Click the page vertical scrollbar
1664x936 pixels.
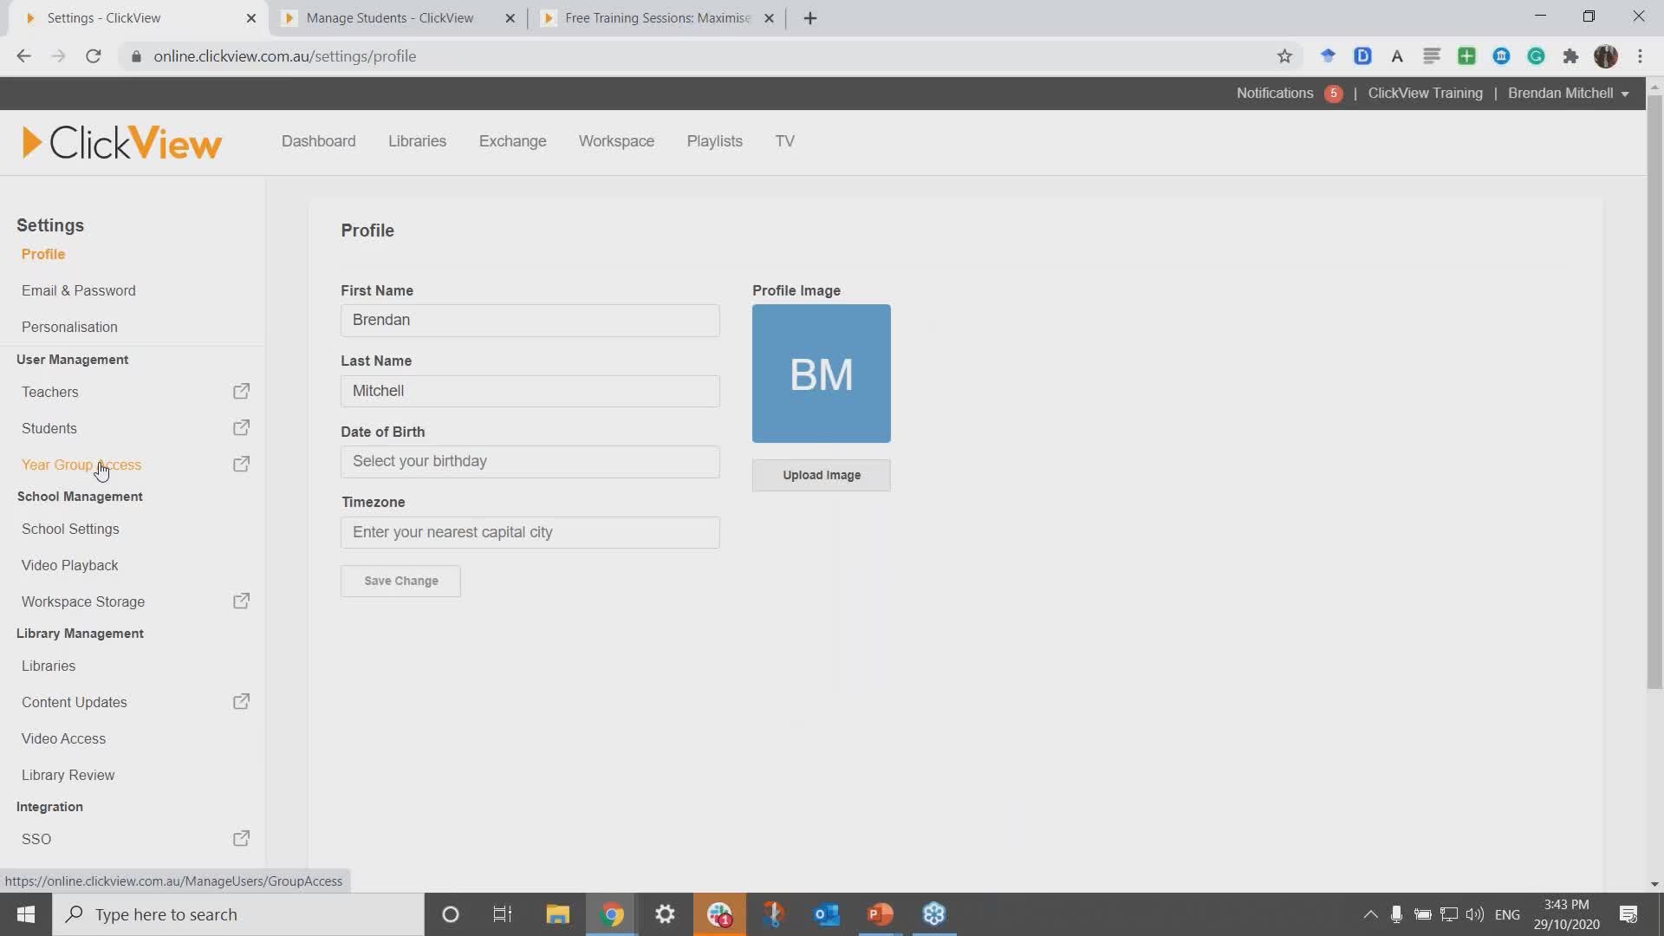(x=1654, y=390)
